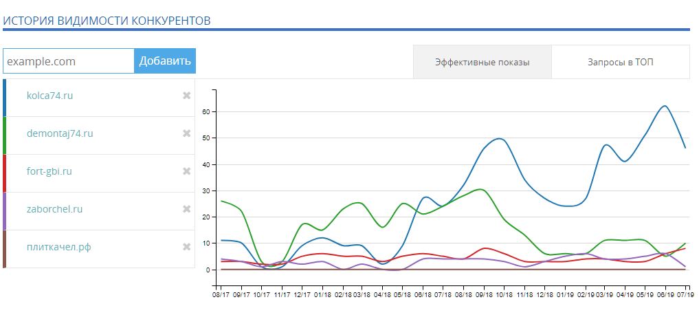The image size is (699, 326).
Task: Delete плиткачел.рф using the cross icon
Action: pyautogui.click(x=186, y=247)
